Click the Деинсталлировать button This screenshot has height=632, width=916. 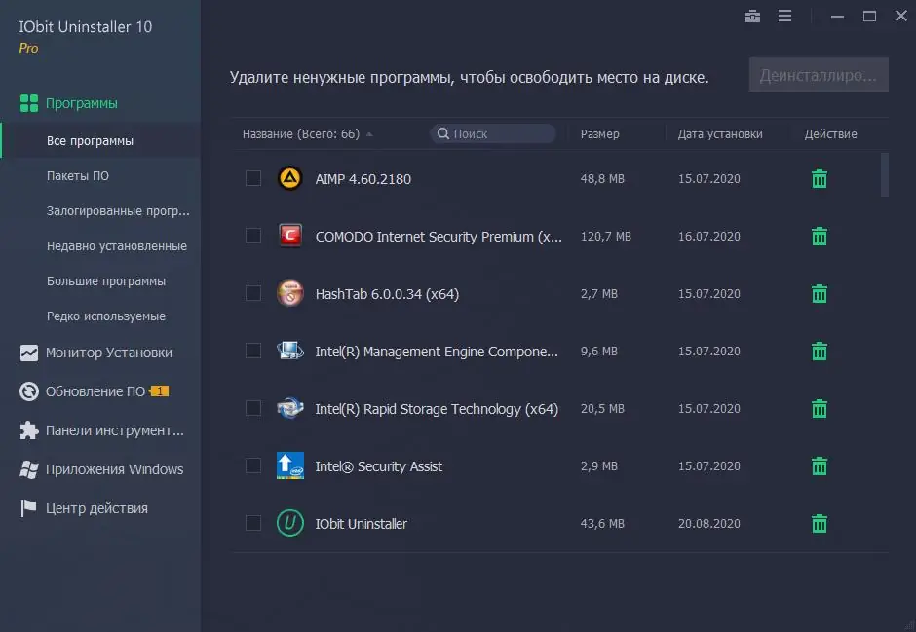pyautogui.click(x=819, y=74)
